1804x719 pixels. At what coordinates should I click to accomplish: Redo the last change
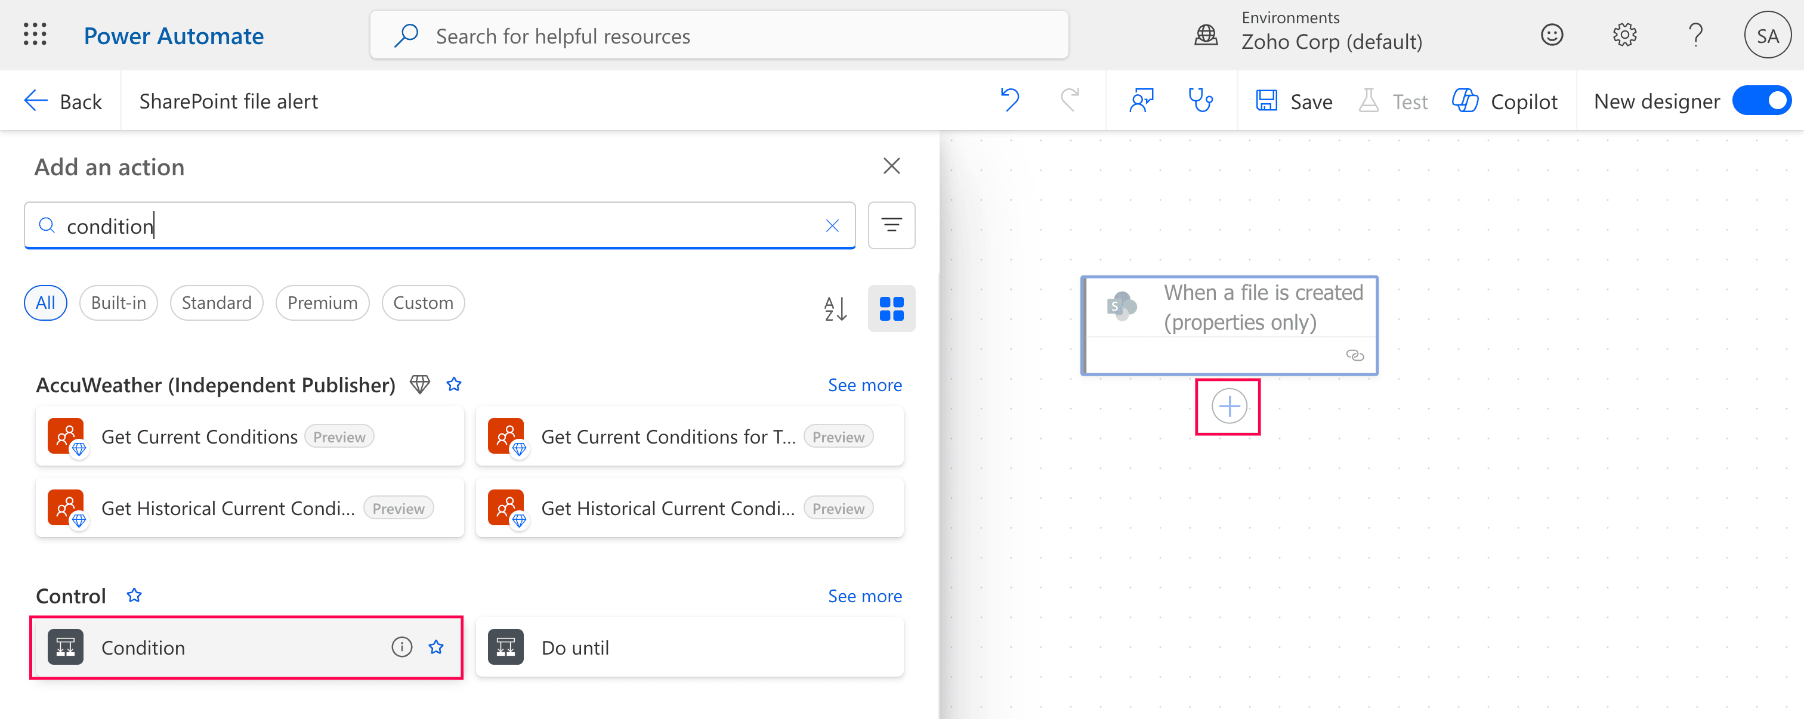pos(1068,100)
